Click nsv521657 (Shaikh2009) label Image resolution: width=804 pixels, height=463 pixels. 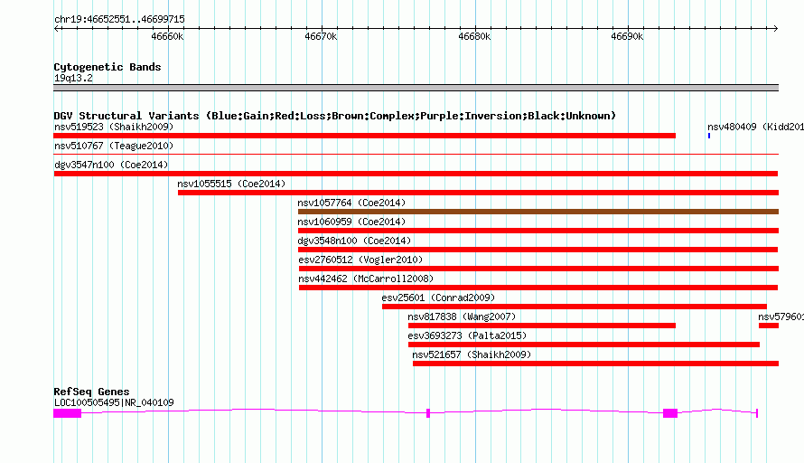pos(472,354)
